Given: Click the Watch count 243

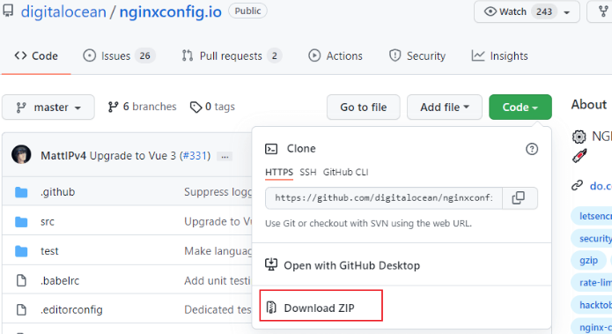Looking at the screenshot, I should [543, 11].
